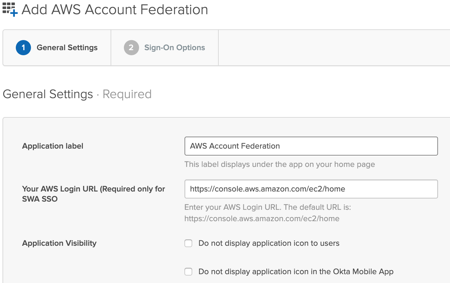Click the Okta Mobile App visibility option text
The height and width of the screenshot is (283, 450).
(x=296, y=272)
